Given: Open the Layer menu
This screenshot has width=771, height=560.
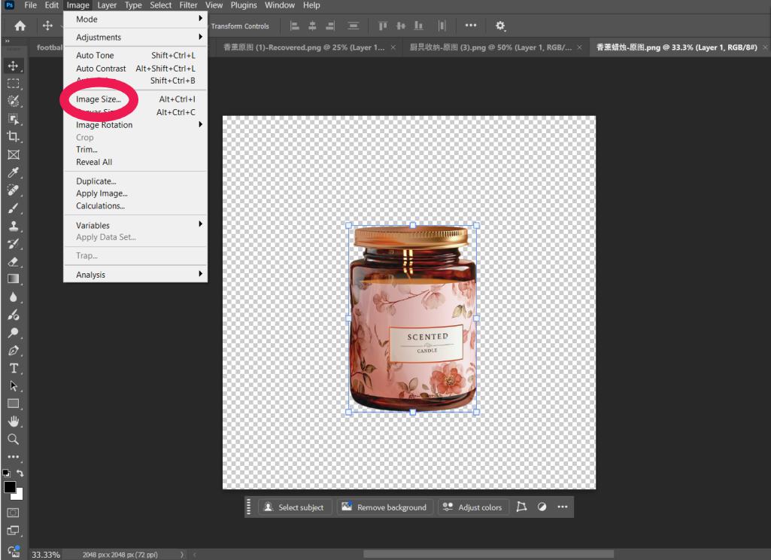Looking at the screenshot, I should click(107, 5).
